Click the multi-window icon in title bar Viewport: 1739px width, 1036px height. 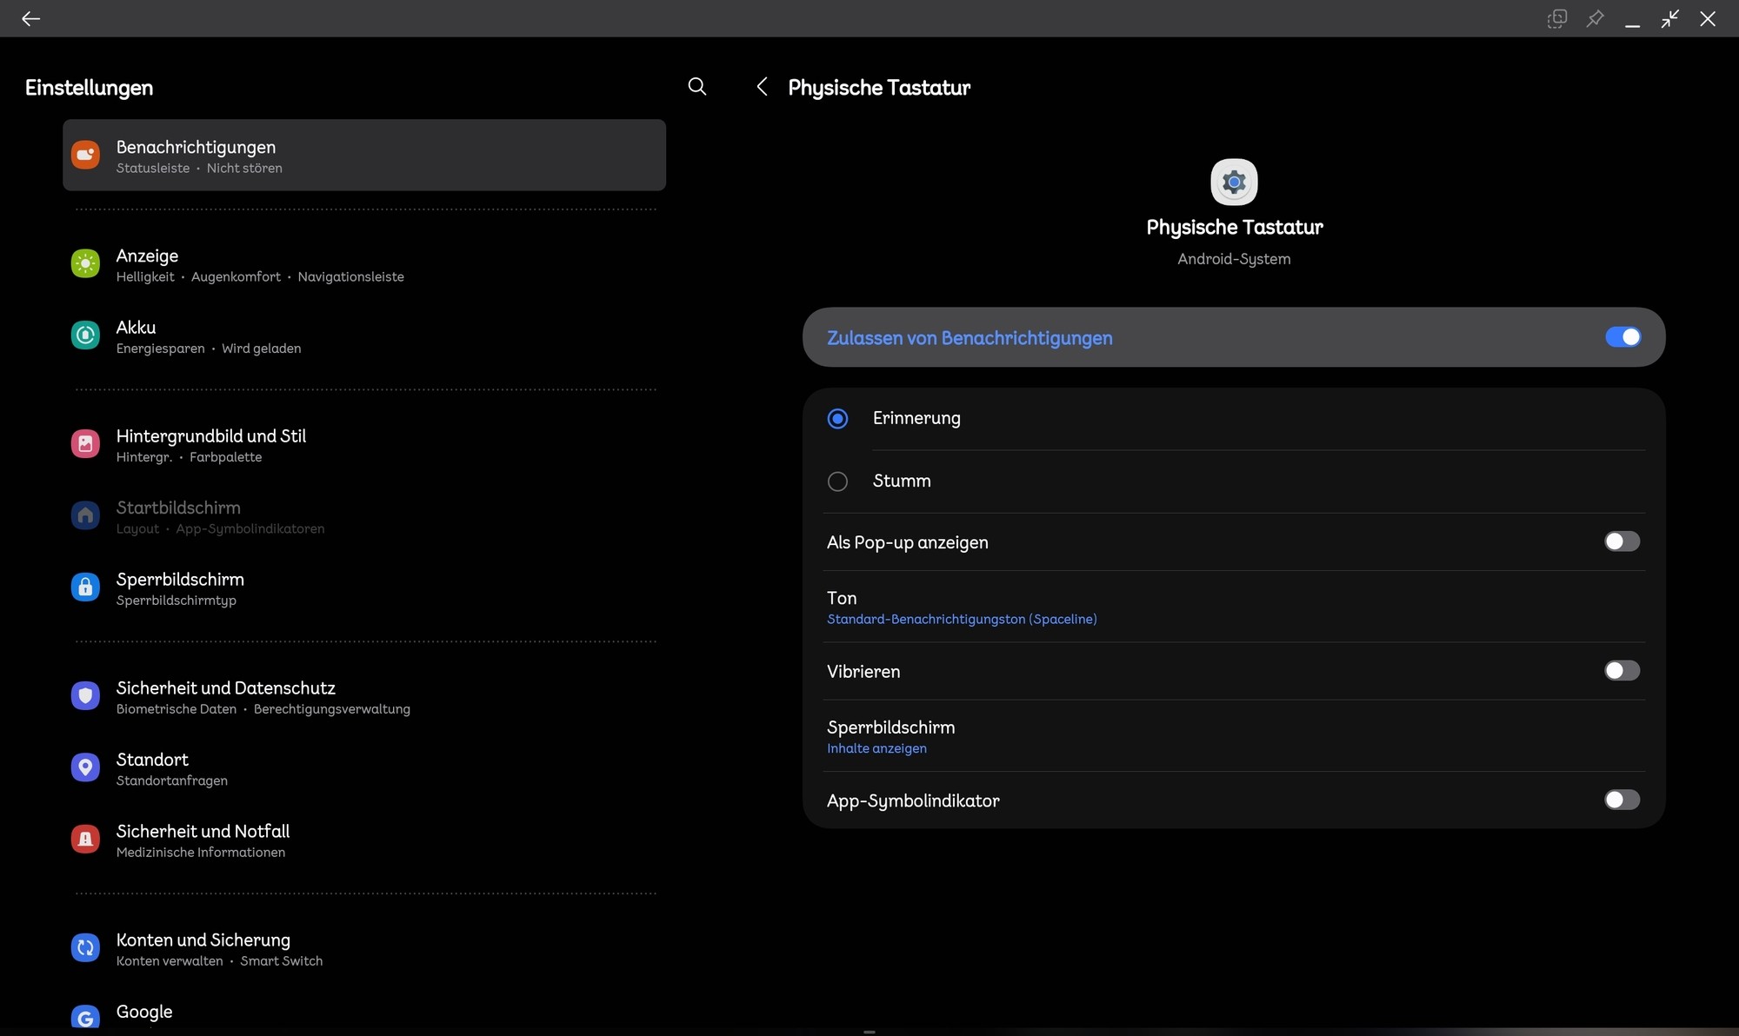click(x=1557, y=18)
